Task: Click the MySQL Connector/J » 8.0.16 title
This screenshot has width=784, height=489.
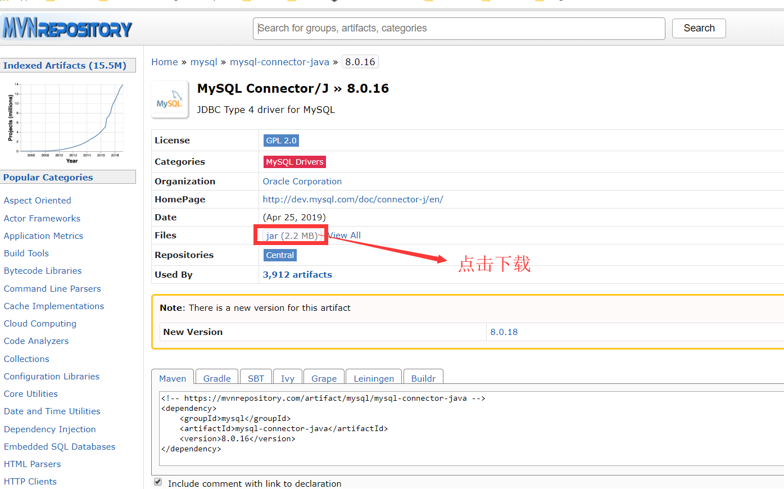Action: pyautogui.click(x=293, y=89)
